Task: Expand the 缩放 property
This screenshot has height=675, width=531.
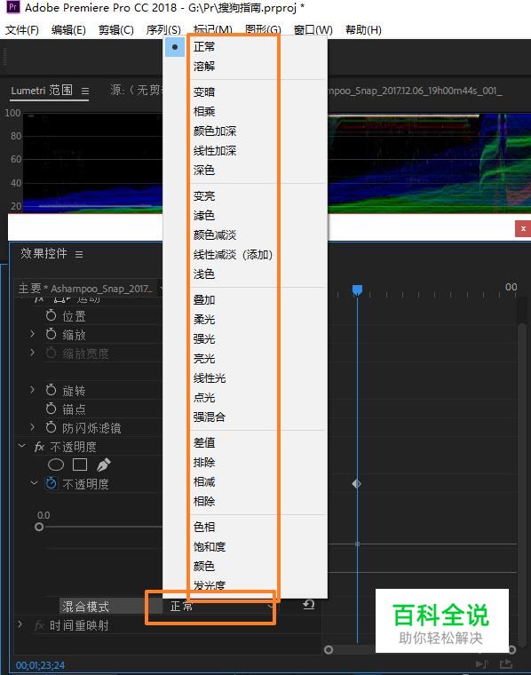Action: click(x=32, y=334)
